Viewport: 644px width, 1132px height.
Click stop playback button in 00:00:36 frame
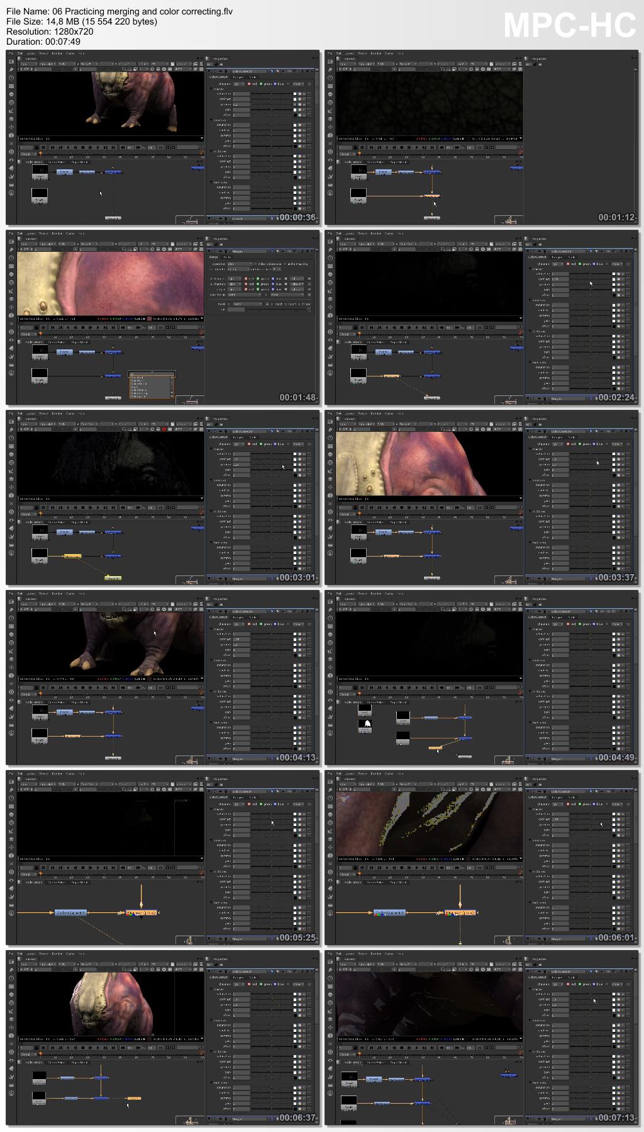pos(83,147)
